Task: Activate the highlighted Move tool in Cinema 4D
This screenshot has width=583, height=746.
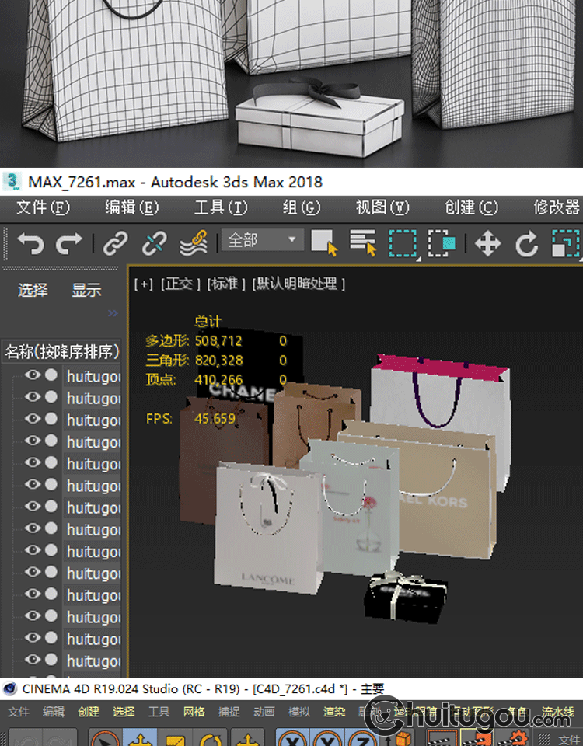Action: 141,738
